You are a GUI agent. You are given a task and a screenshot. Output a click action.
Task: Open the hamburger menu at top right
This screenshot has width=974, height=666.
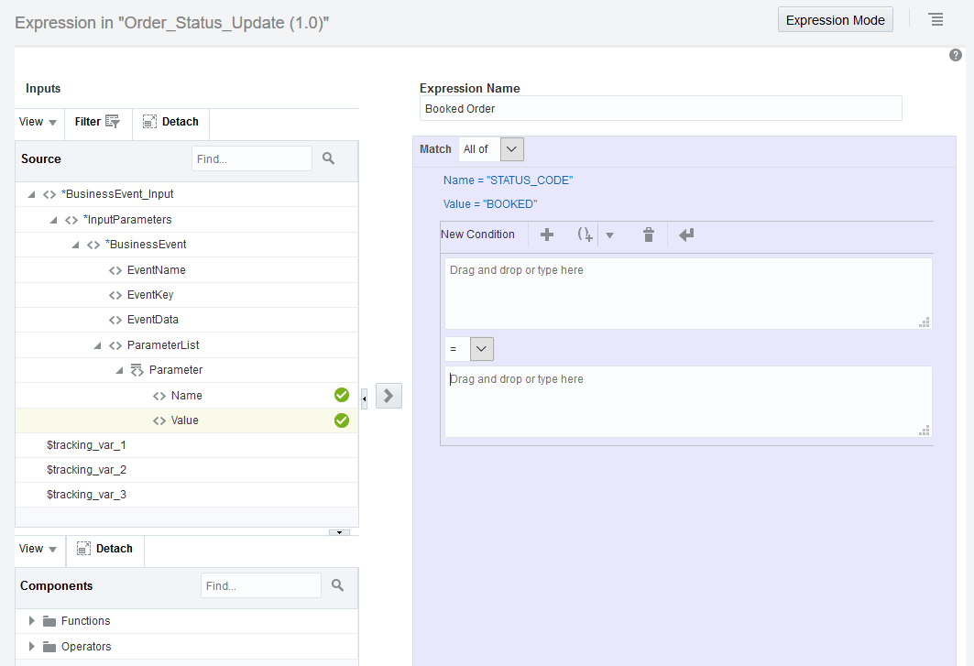pos(936,19)
